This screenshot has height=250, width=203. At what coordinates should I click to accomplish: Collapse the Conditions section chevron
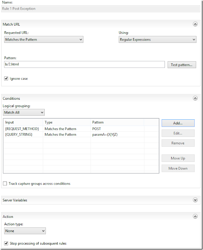pos(195,98)
